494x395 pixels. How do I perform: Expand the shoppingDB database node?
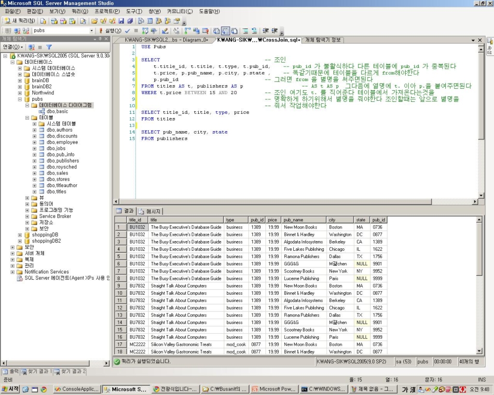click(20, 235)
